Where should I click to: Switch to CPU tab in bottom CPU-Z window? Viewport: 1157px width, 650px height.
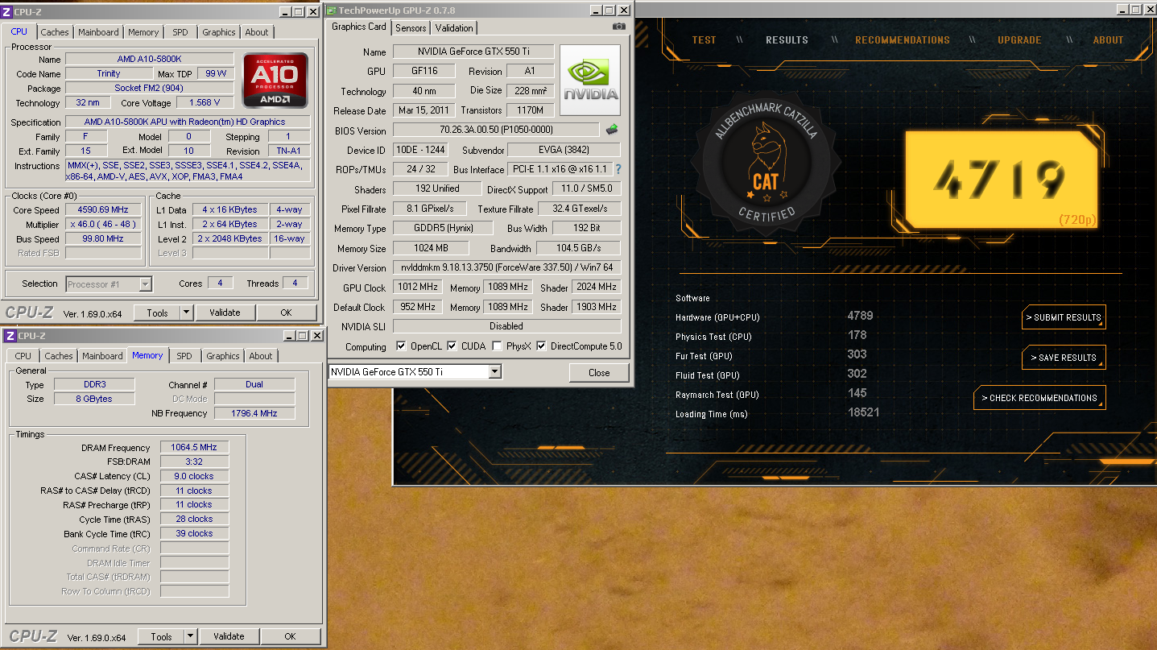(23, 356)
